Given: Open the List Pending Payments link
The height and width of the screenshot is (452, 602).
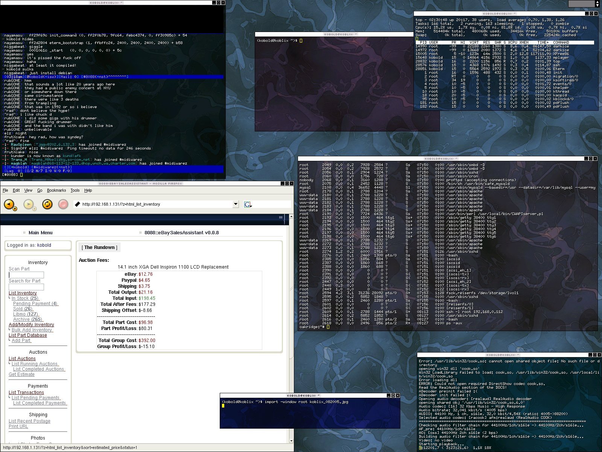Looking at the screenshot, I should pyautogui.click(x=36, y=398).
